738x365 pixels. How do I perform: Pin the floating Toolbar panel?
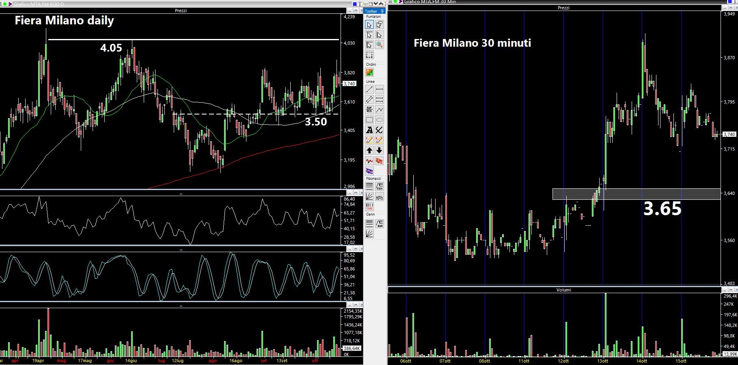[382, 11]
